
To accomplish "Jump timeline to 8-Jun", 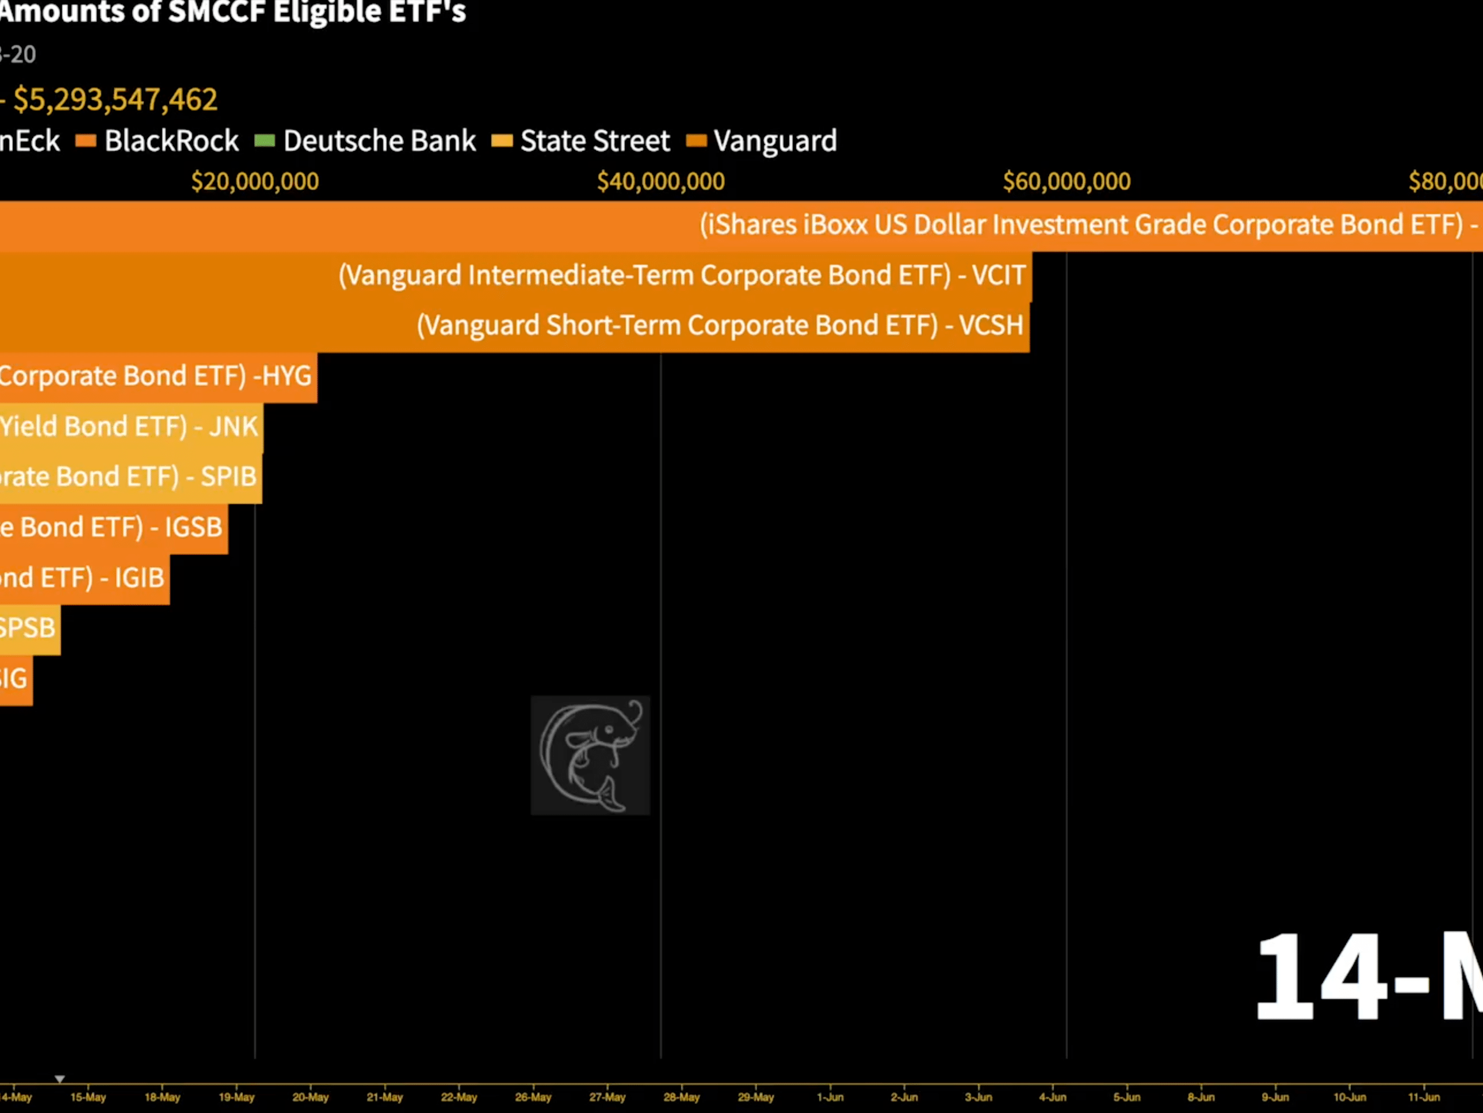I will (x=1201, y=1097).
